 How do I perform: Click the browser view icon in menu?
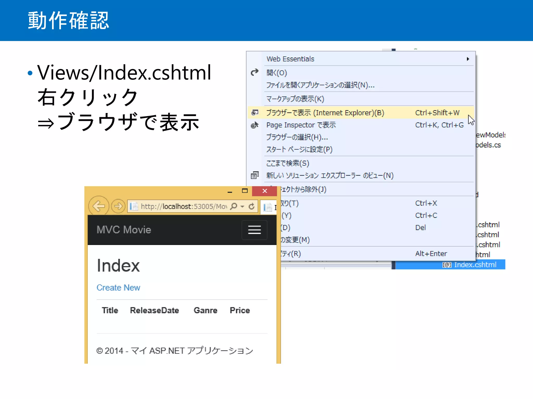[255, 112]
